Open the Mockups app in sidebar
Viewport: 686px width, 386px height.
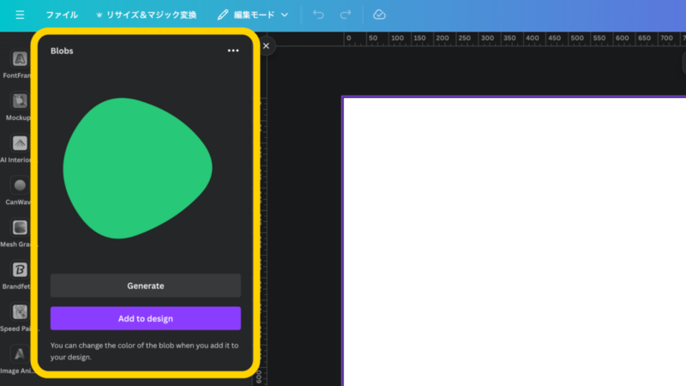point(19,106)
